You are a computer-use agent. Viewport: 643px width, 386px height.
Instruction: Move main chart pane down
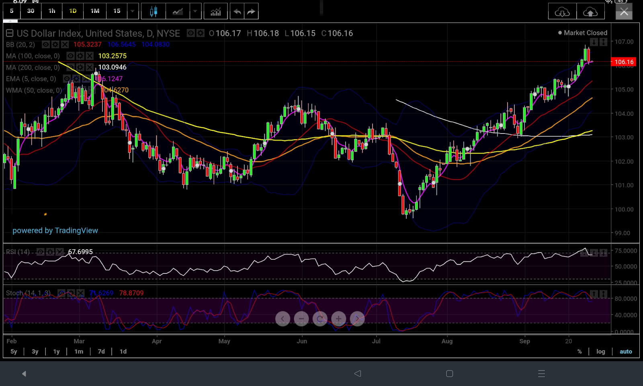click(594, 42)
